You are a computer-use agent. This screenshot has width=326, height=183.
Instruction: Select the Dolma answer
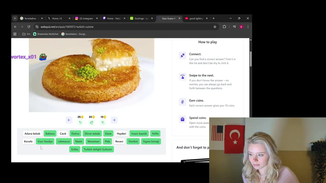tap(75, 133)
